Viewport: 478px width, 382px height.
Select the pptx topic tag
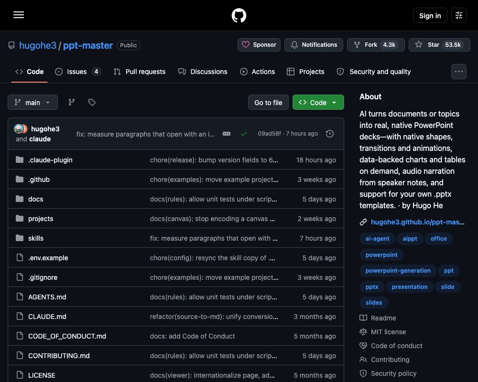pyautogui.click(x=372, y=286)
